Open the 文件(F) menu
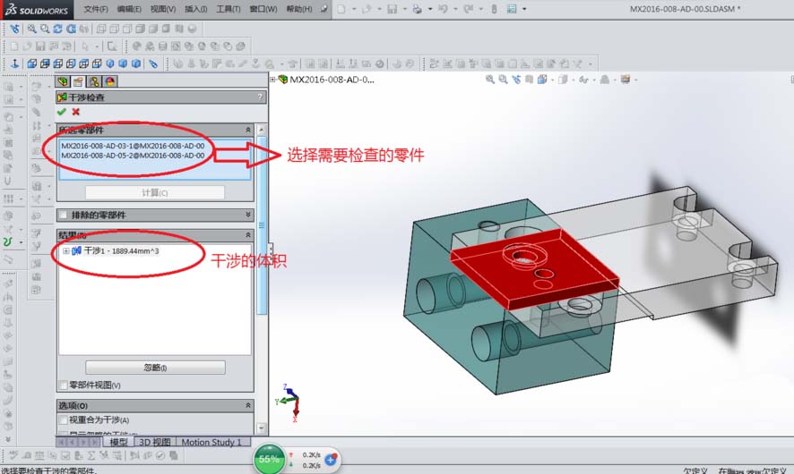 tap(96, 9)
